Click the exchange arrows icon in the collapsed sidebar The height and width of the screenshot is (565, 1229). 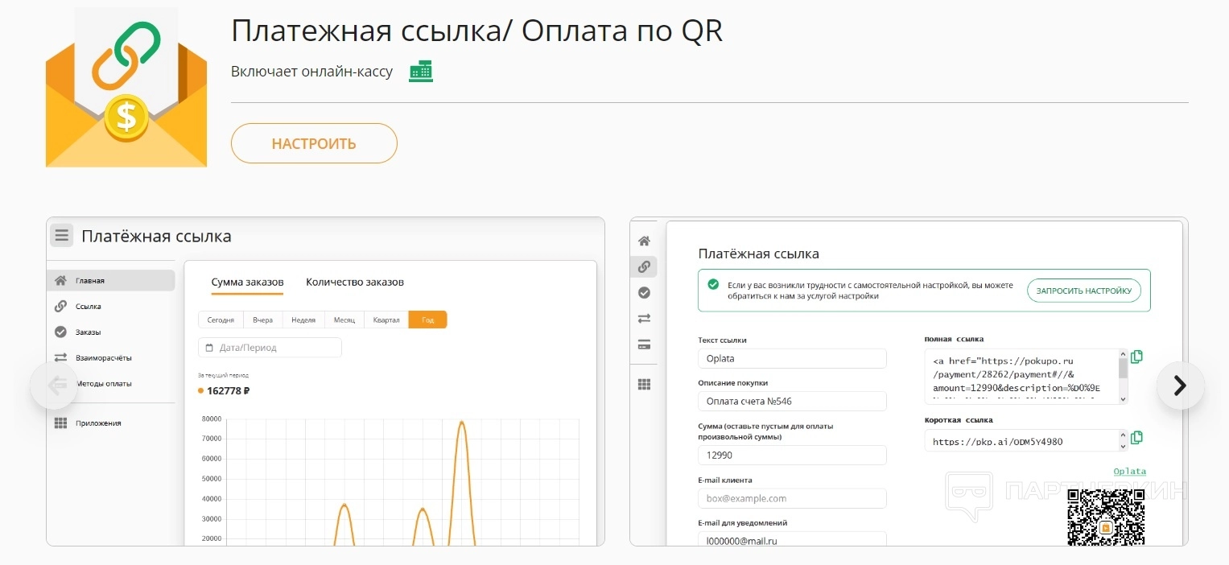click(x=644, y=319)
